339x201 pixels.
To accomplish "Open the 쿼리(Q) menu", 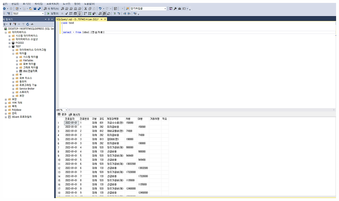I will coord(39,4).
